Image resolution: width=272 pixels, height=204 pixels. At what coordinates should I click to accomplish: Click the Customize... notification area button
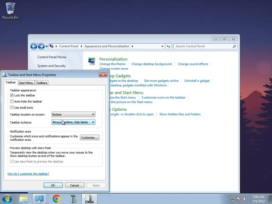pos(90,138)
